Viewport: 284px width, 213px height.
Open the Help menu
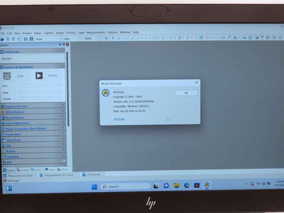click(136, 32)
